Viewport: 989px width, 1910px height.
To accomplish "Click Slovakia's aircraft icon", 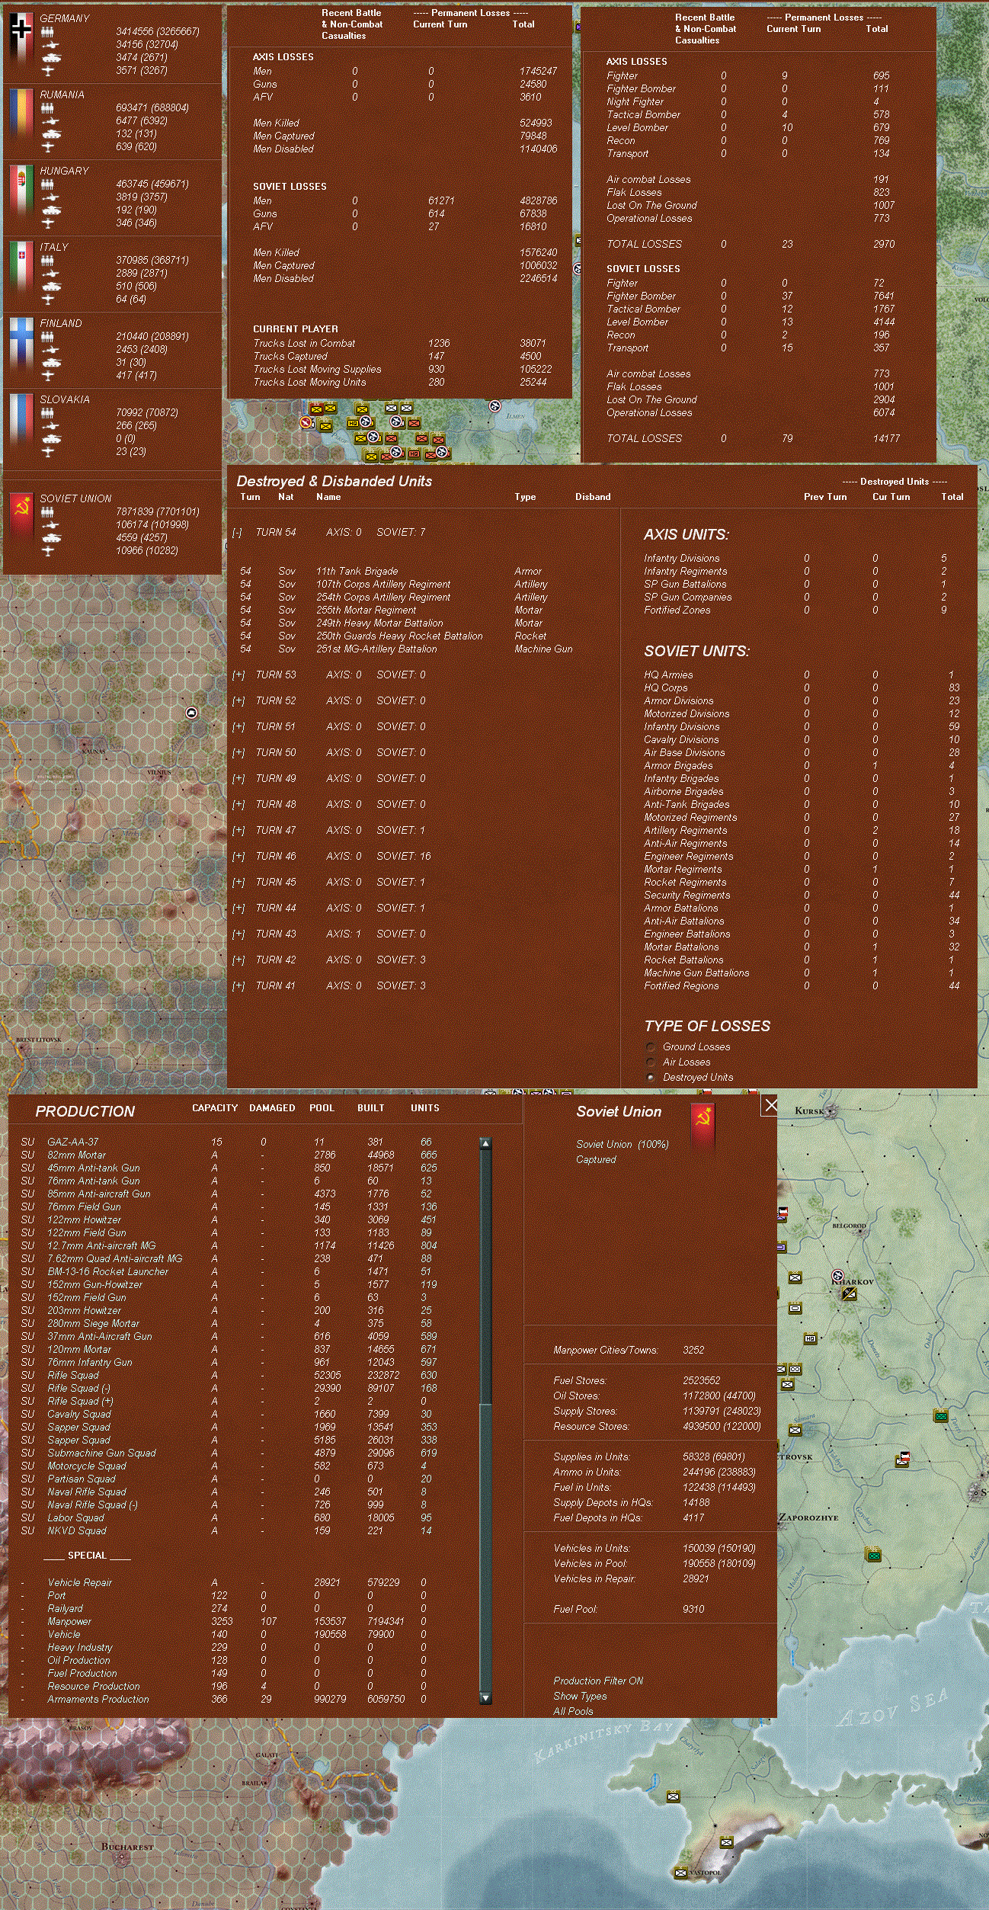I will tap(48, 452).
